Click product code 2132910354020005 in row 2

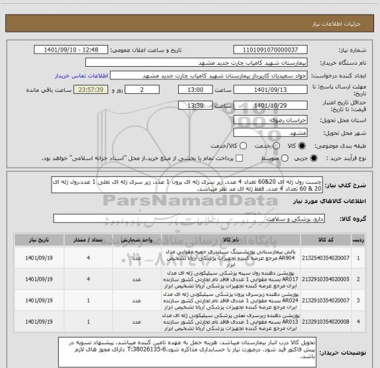coord(325,279)
